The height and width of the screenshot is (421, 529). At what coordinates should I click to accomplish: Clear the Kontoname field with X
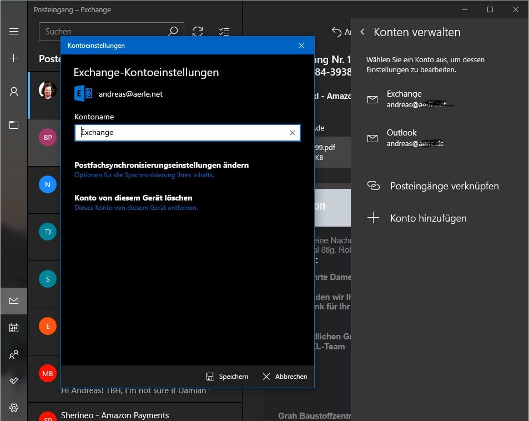coord(293,133)
